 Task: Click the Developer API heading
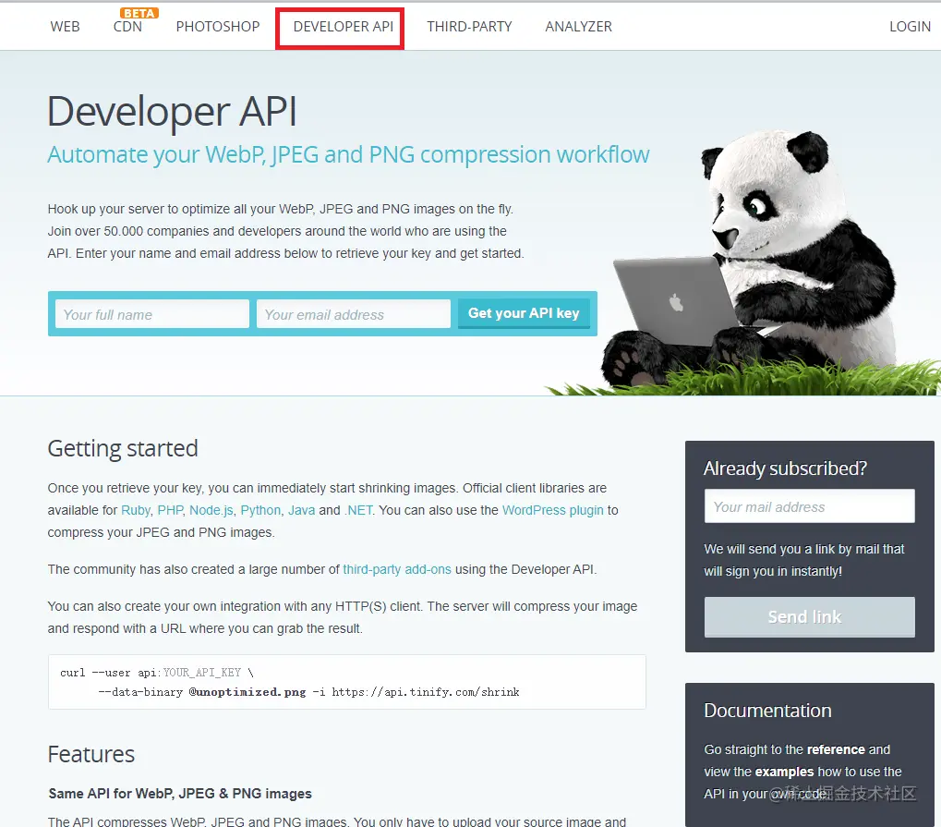[173, 112]
